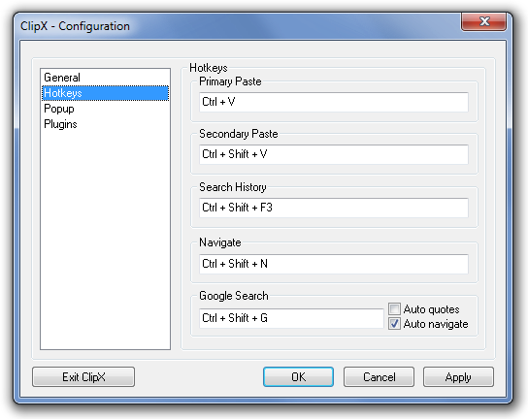Enable the Auto quotes checkbox
Viewport: 528px width, 419px height.
click(394, 308)
